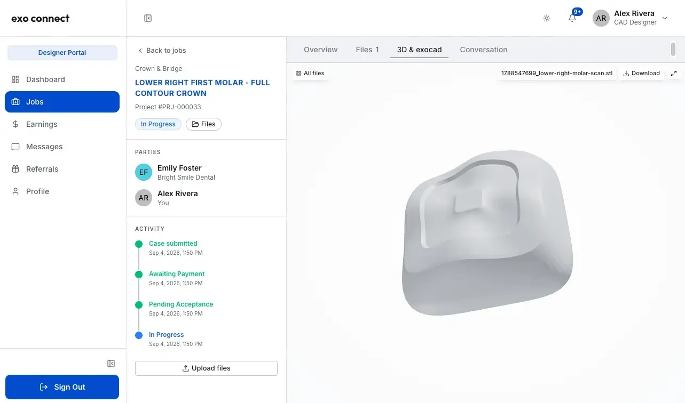The height and width of the screenshot is (403, 685).
Task: Go back to jobs list
Action: [x=162, y=50]
